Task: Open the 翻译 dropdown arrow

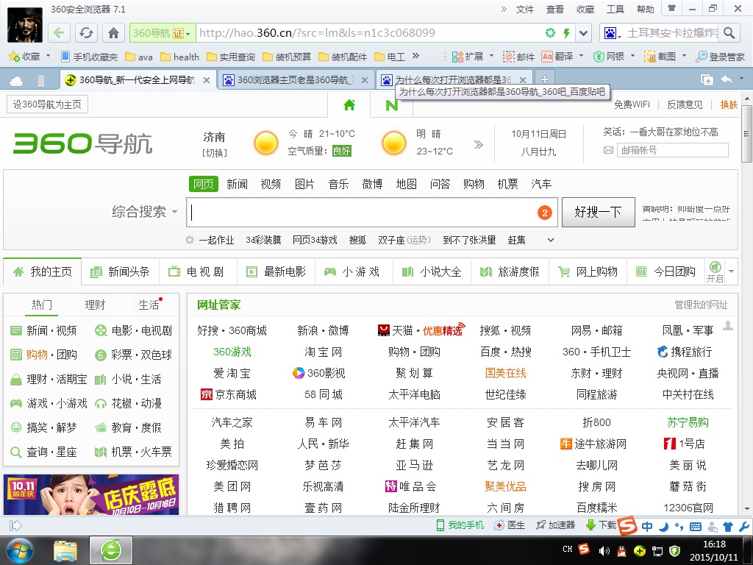Action: (x=581, y=56)
